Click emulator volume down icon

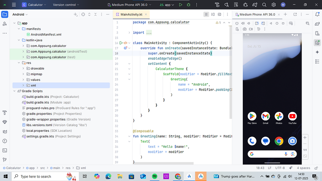pyautogui.click(x=249, y=23)
